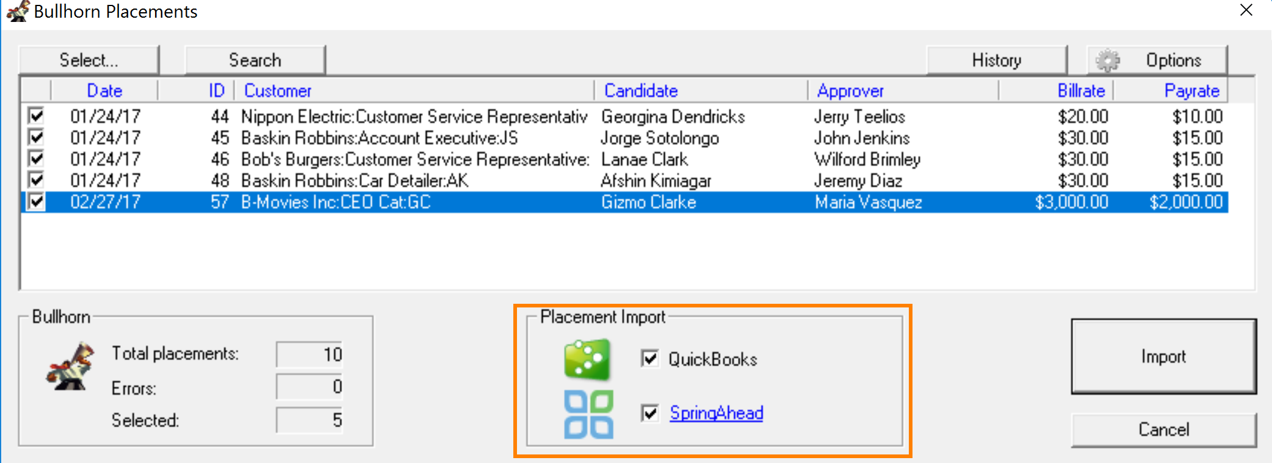Click the Total placements value field
The width and height of the screenshot is (1272, 463).
coord(309,354)
